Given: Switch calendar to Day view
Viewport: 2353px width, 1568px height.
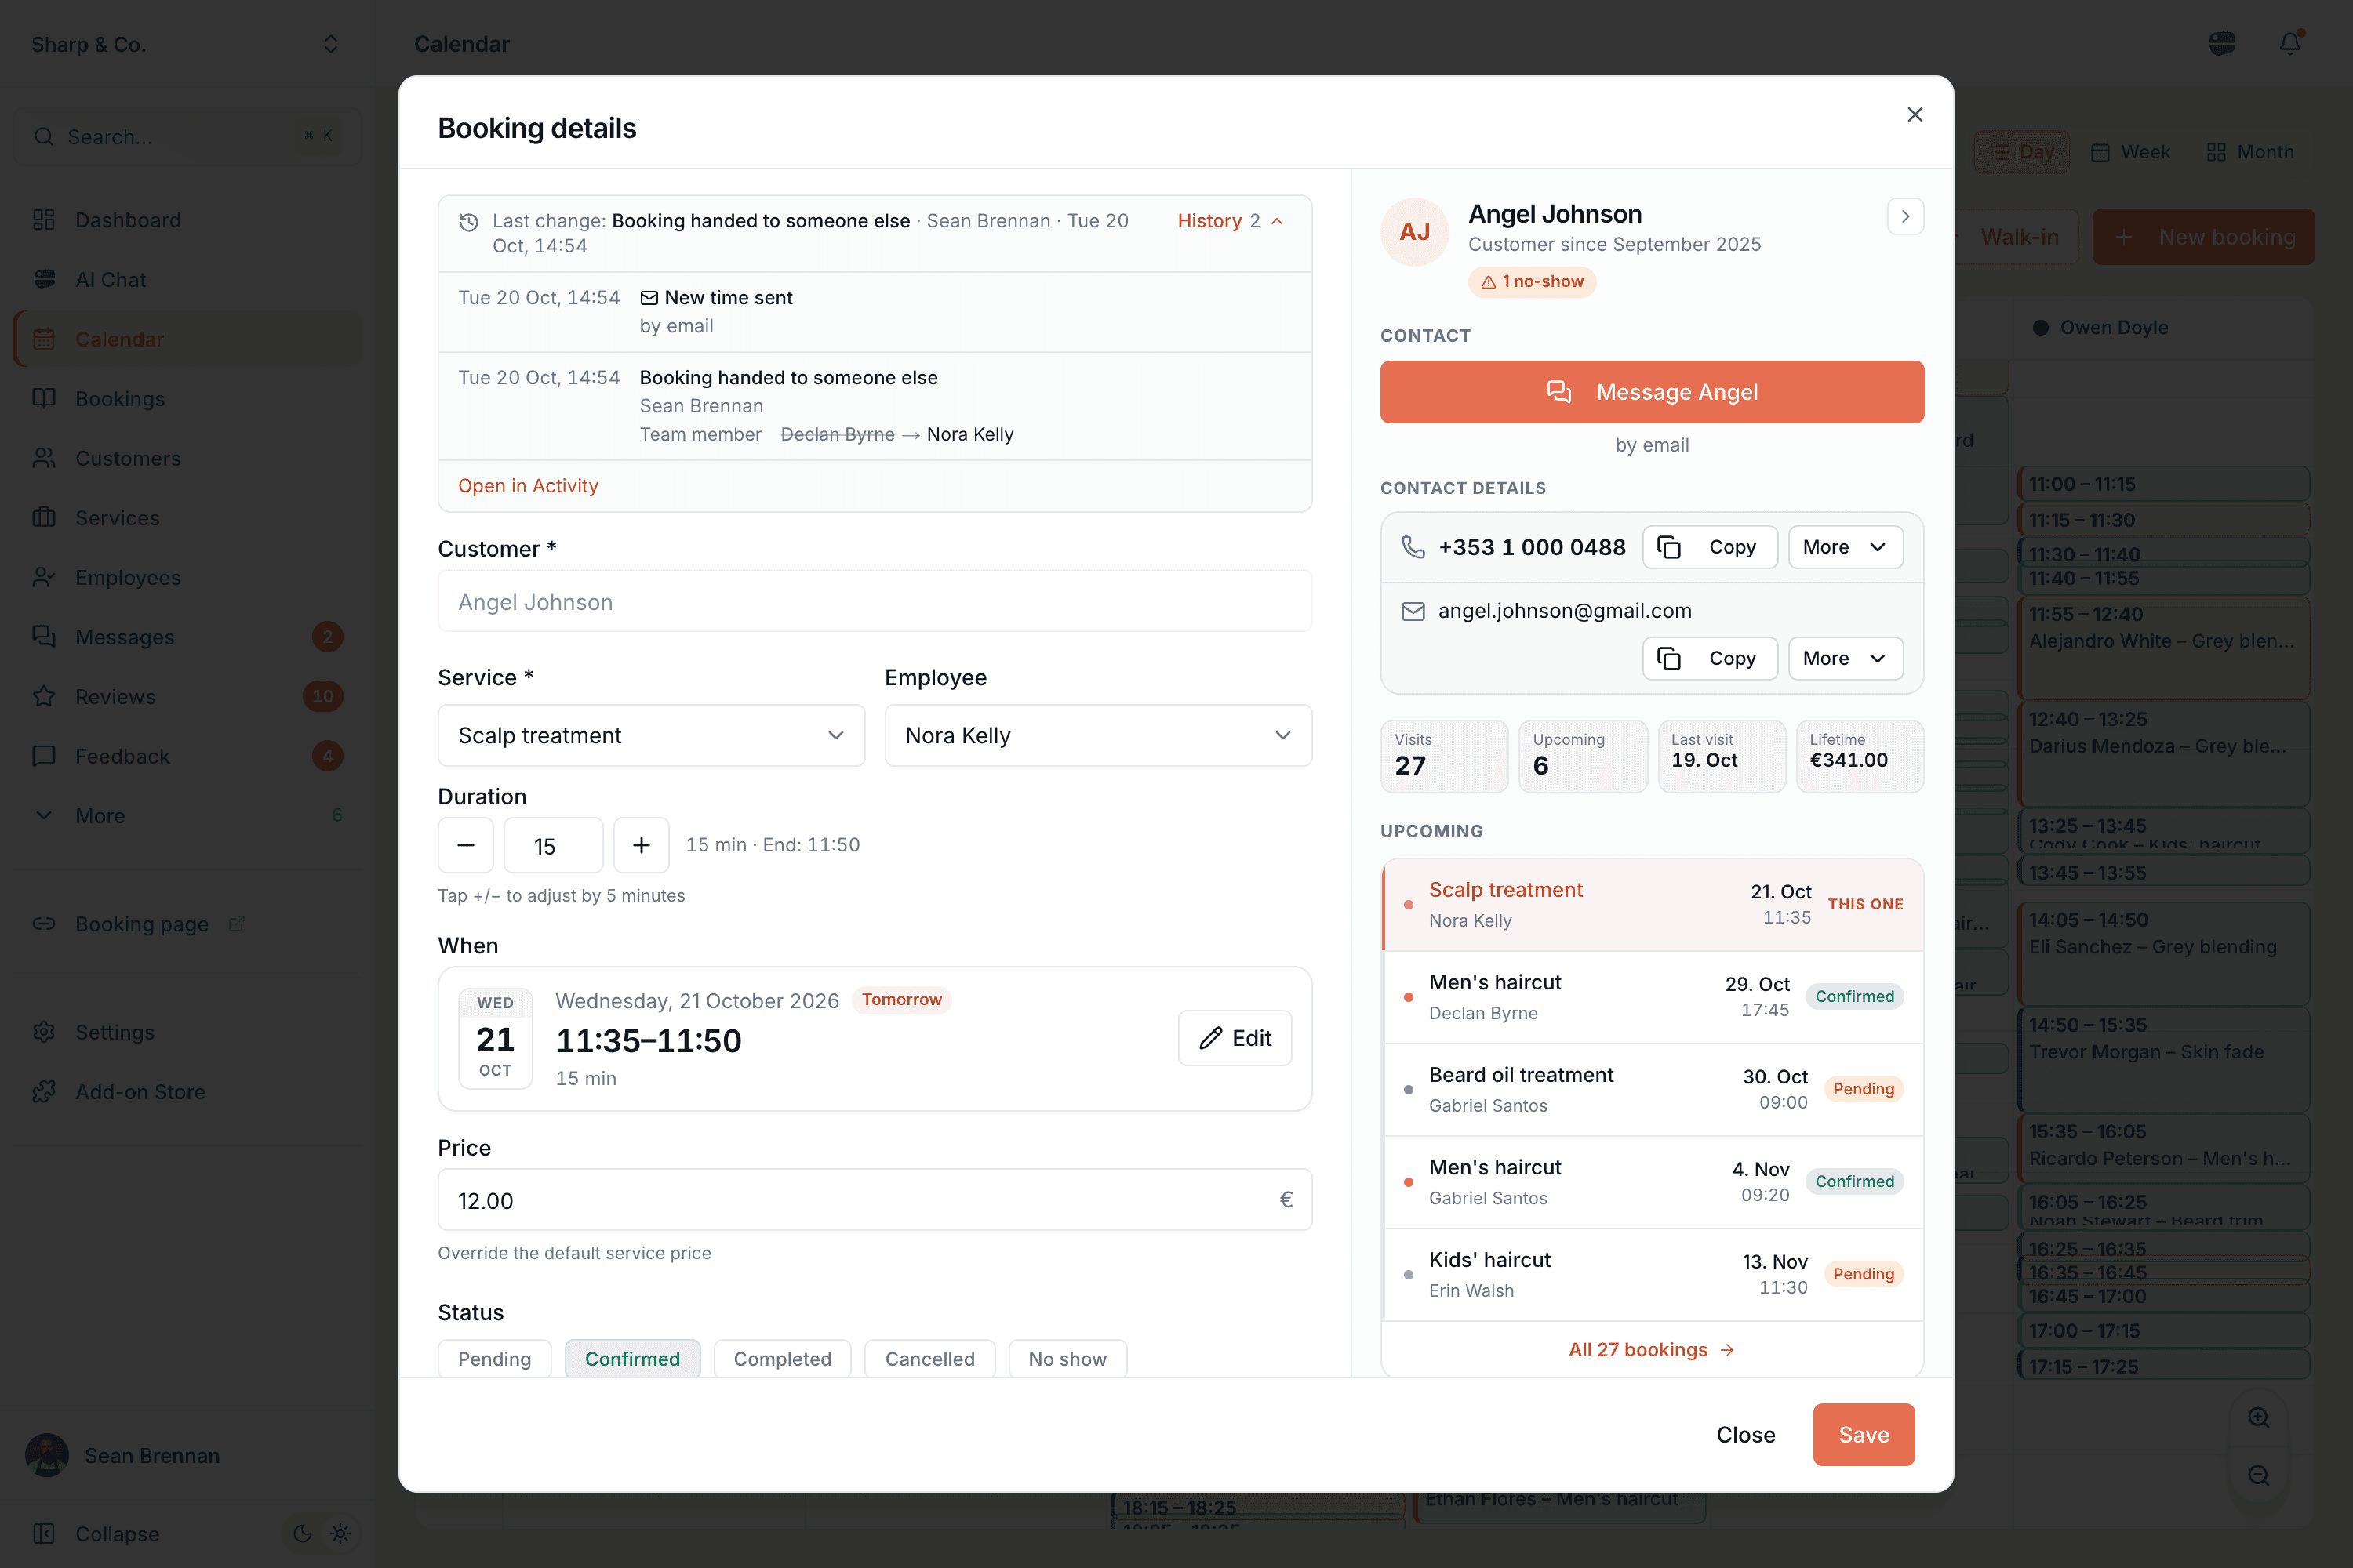Looking at the screenshot, I should (2022, 152).
